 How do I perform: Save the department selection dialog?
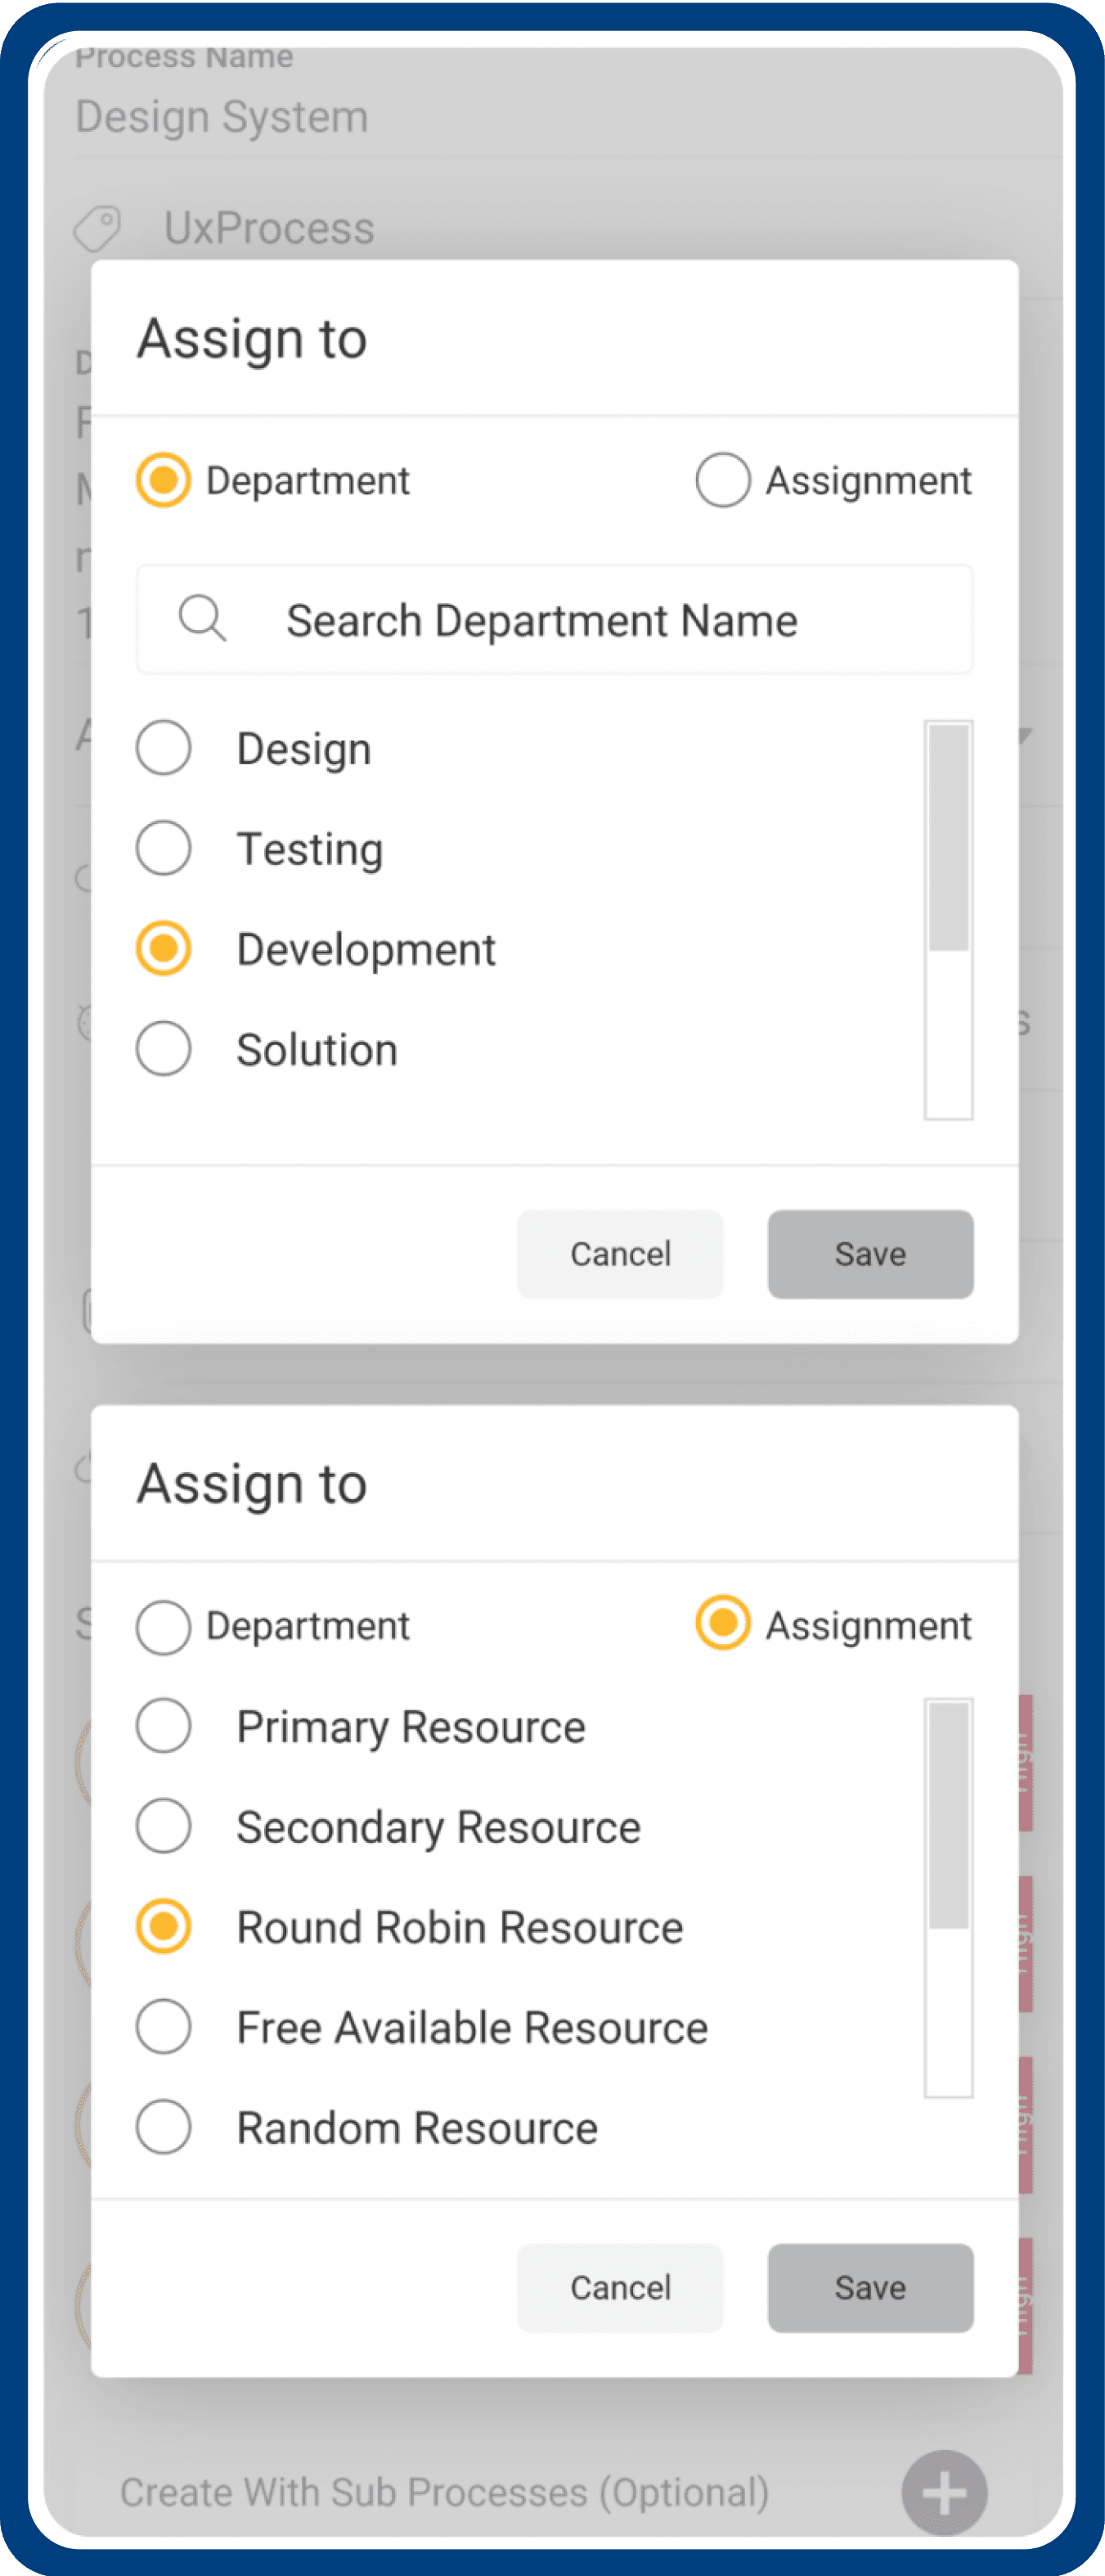click(x=870, y=1254)
